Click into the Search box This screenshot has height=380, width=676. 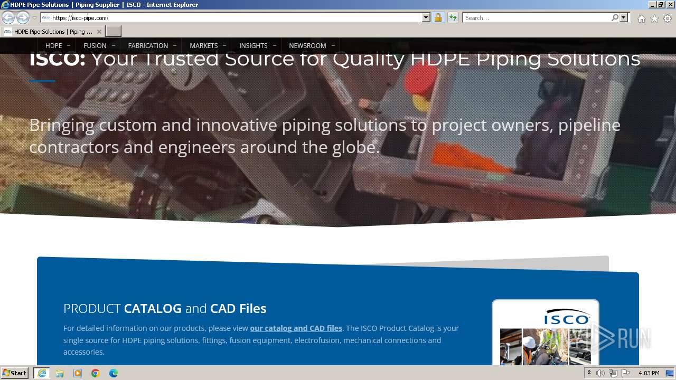click(536, 17)
